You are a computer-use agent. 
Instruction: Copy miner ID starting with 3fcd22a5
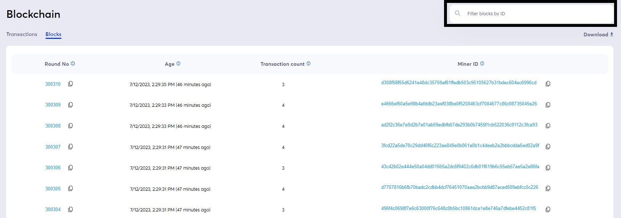coord(548,147)
